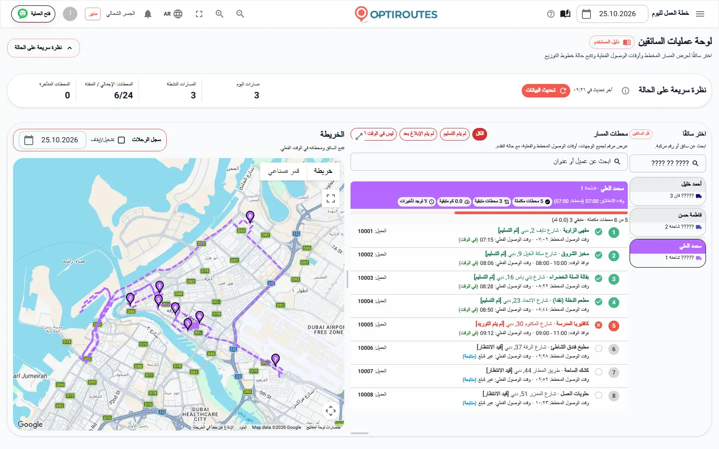This screenshot has height=449, width=719.
Task: Switch map to the standard map tab
Action: pyautogui.click(x=323, y=171)
